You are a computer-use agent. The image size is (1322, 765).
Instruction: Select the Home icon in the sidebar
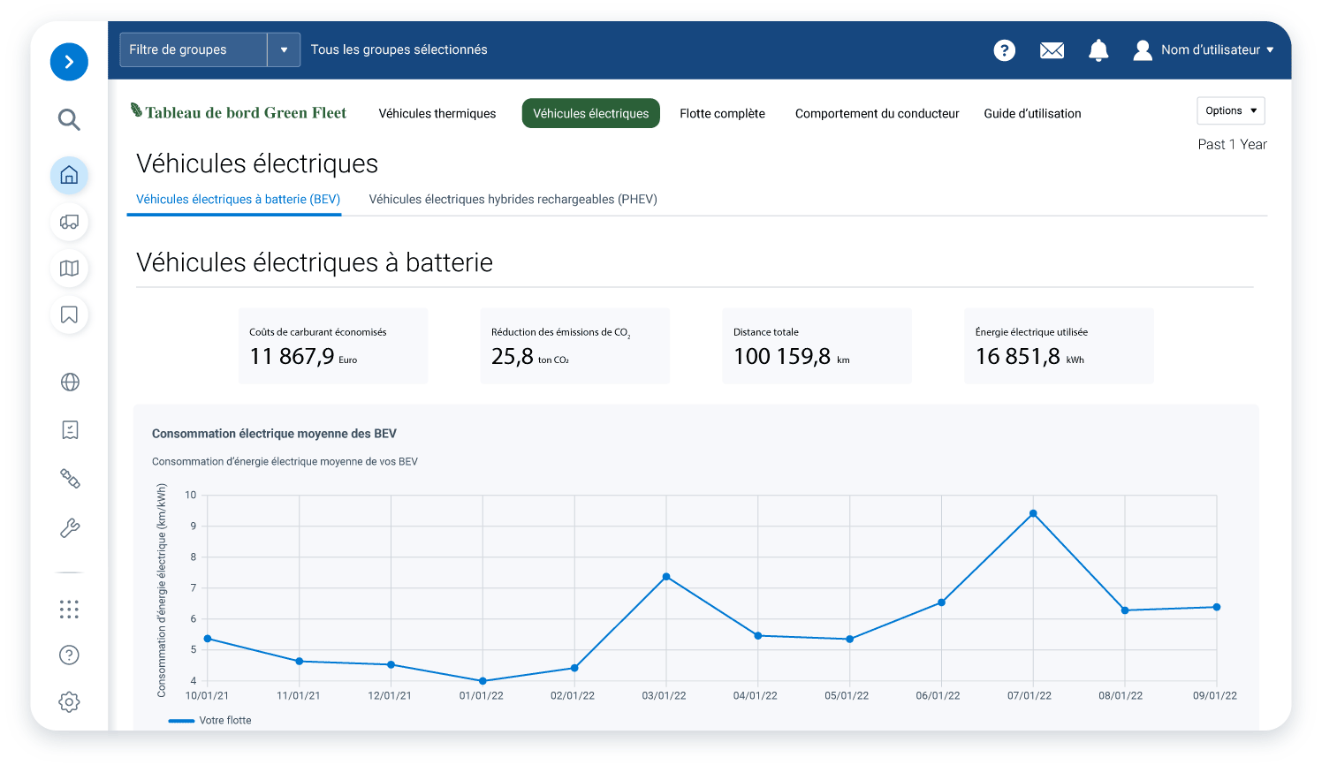point(69,176)
